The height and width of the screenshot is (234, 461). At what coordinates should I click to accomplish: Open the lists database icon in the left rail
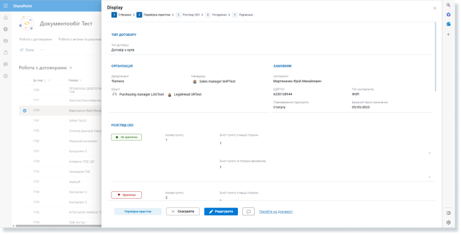6,64
